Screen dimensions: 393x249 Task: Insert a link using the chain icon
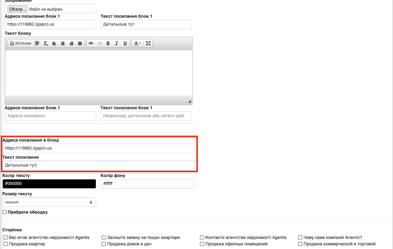pyautogui.click(x=91, y=43)
